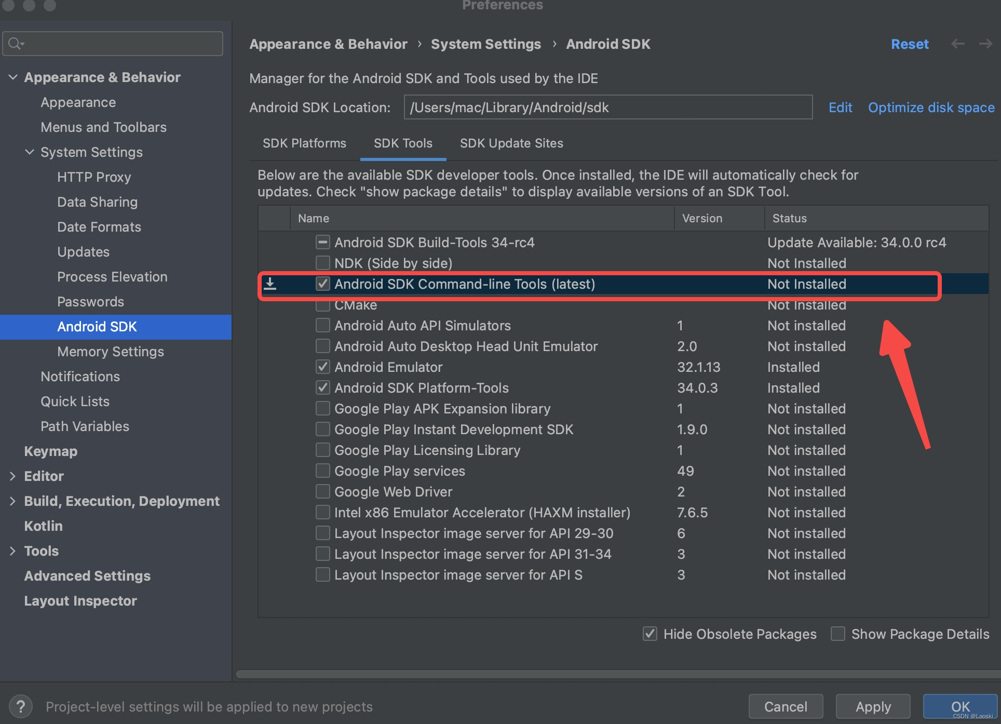The image size is (1001, 724).
Task: Enable Show Package Details checkbox
Action: click(x=837, y=634)
